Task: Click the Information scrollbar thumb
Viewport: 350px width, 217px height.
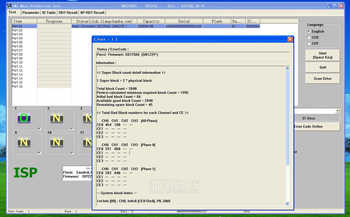Action: pos(287,118)
